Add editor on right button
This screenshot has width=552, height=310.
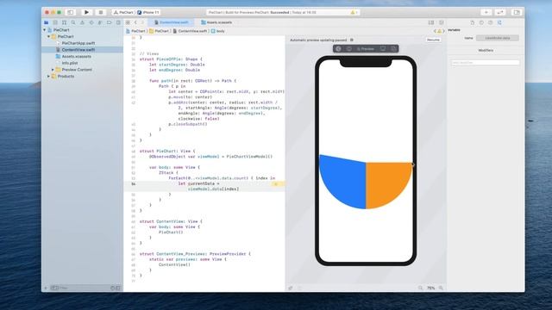tap(441, 22)
